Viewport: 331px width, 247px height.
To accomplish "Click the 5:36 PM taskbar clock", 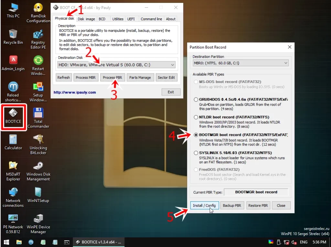I will tap(319, 242).
